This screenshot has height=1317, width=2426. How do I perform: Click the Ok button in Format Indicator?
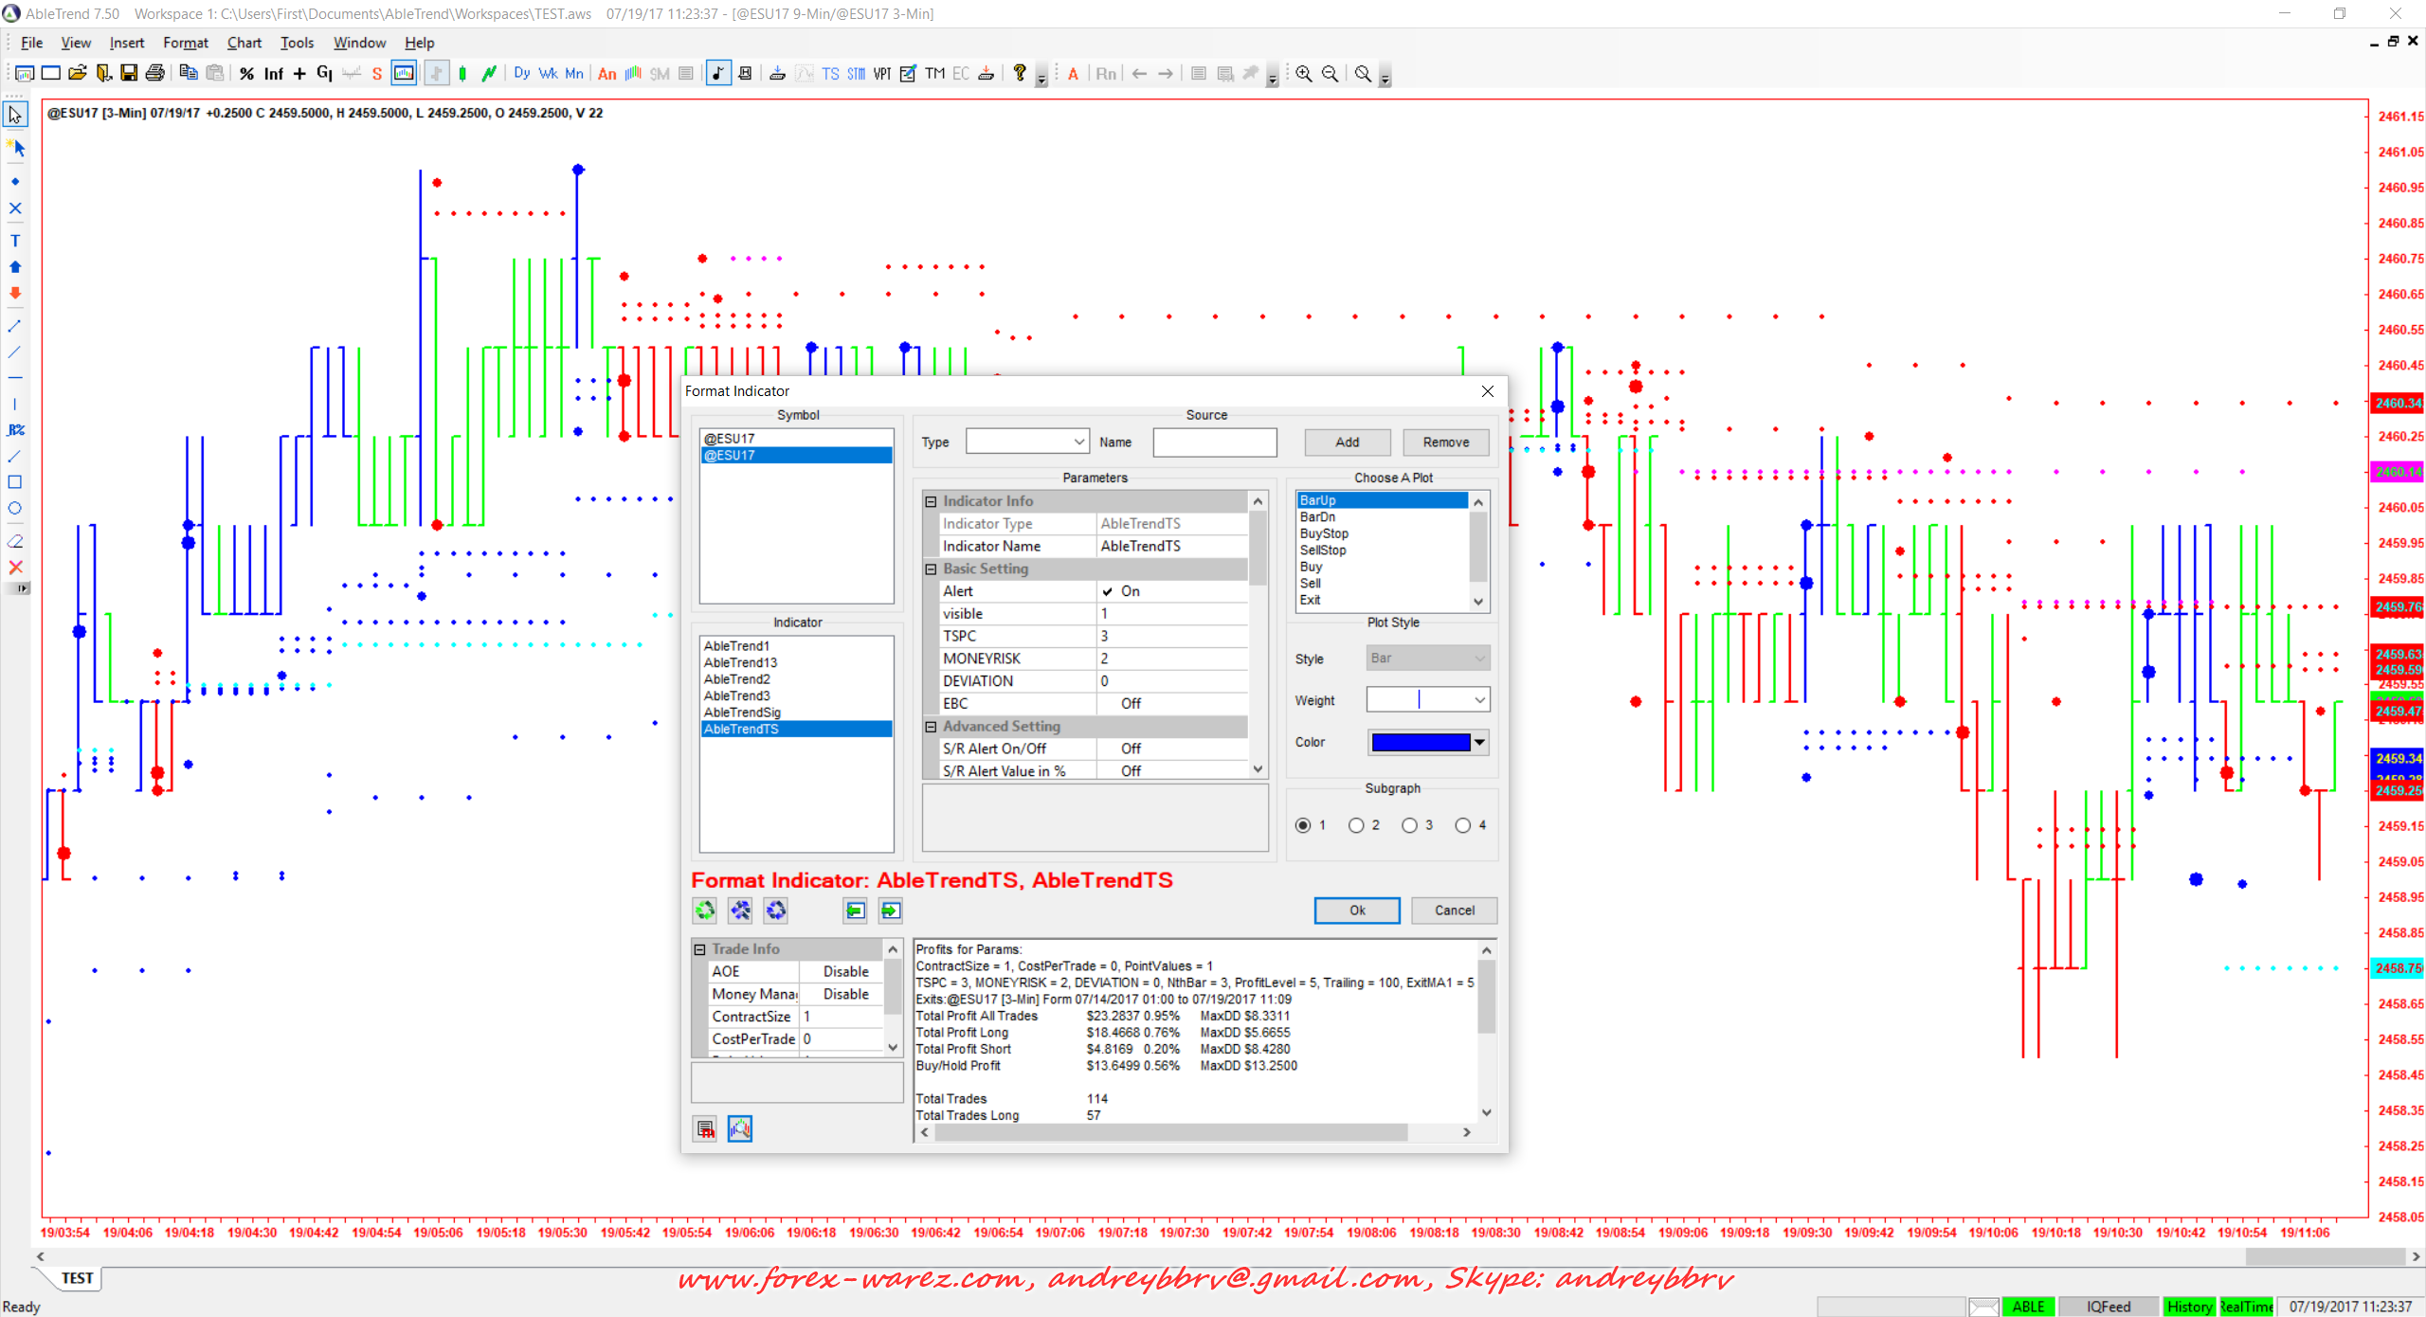(x=1356, y=911)
